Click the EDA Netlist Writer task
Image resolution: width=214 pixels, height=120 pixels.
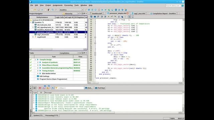(49, 73)
